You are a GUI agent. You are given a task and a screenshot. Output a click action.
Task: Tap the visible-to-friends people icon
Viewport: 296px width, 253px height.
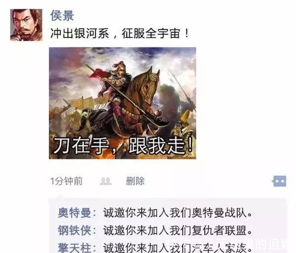coord(106,181)
